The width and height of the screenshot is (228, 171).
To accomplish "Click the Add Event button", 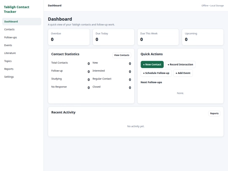I will coord(183,73).
